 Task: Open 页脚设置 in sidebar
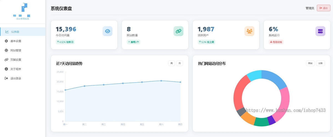coord(23,60)
